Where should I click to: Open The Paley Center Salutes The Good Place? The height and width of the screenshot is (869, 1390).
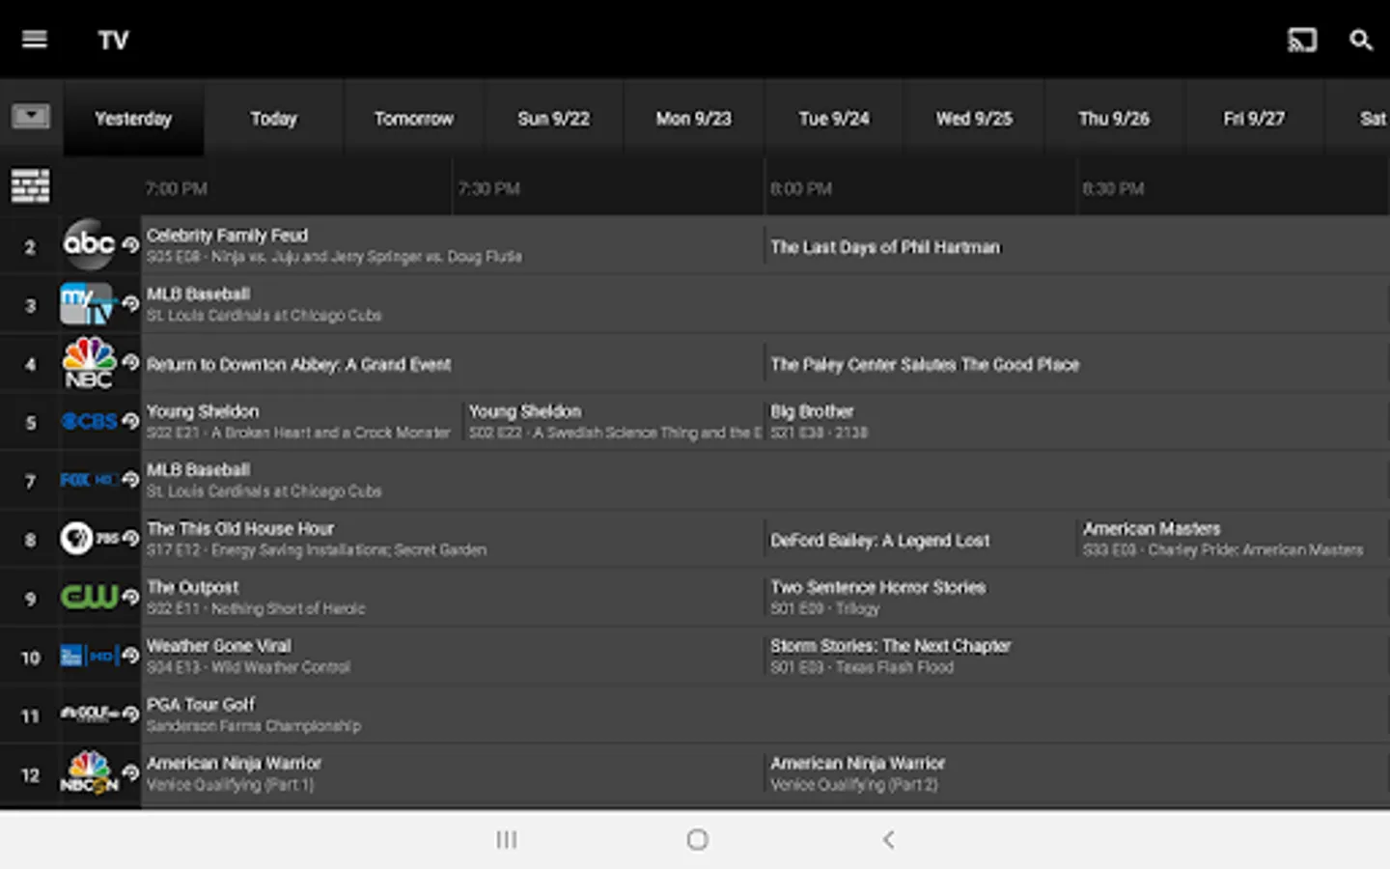tap(1077, 363)
